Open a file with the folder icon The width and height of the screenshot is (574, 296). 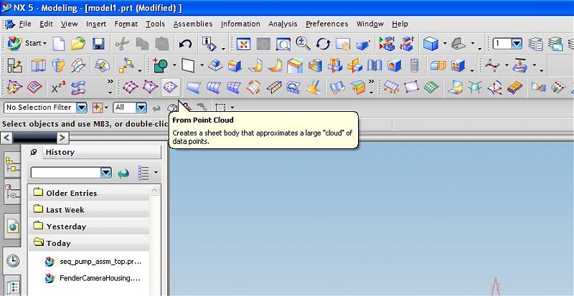tap(78, 44)
